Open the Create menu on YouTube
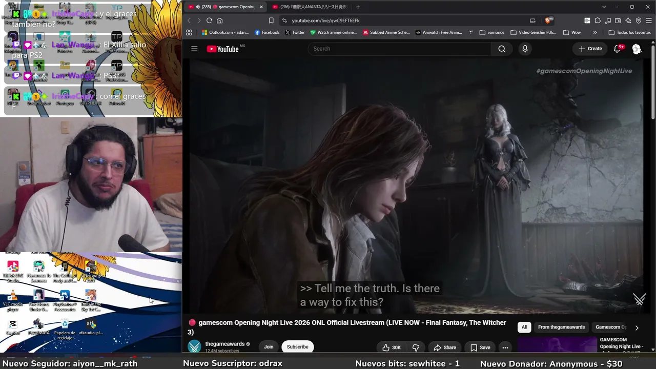Viewport: 656px width, 369px height. 590,49
